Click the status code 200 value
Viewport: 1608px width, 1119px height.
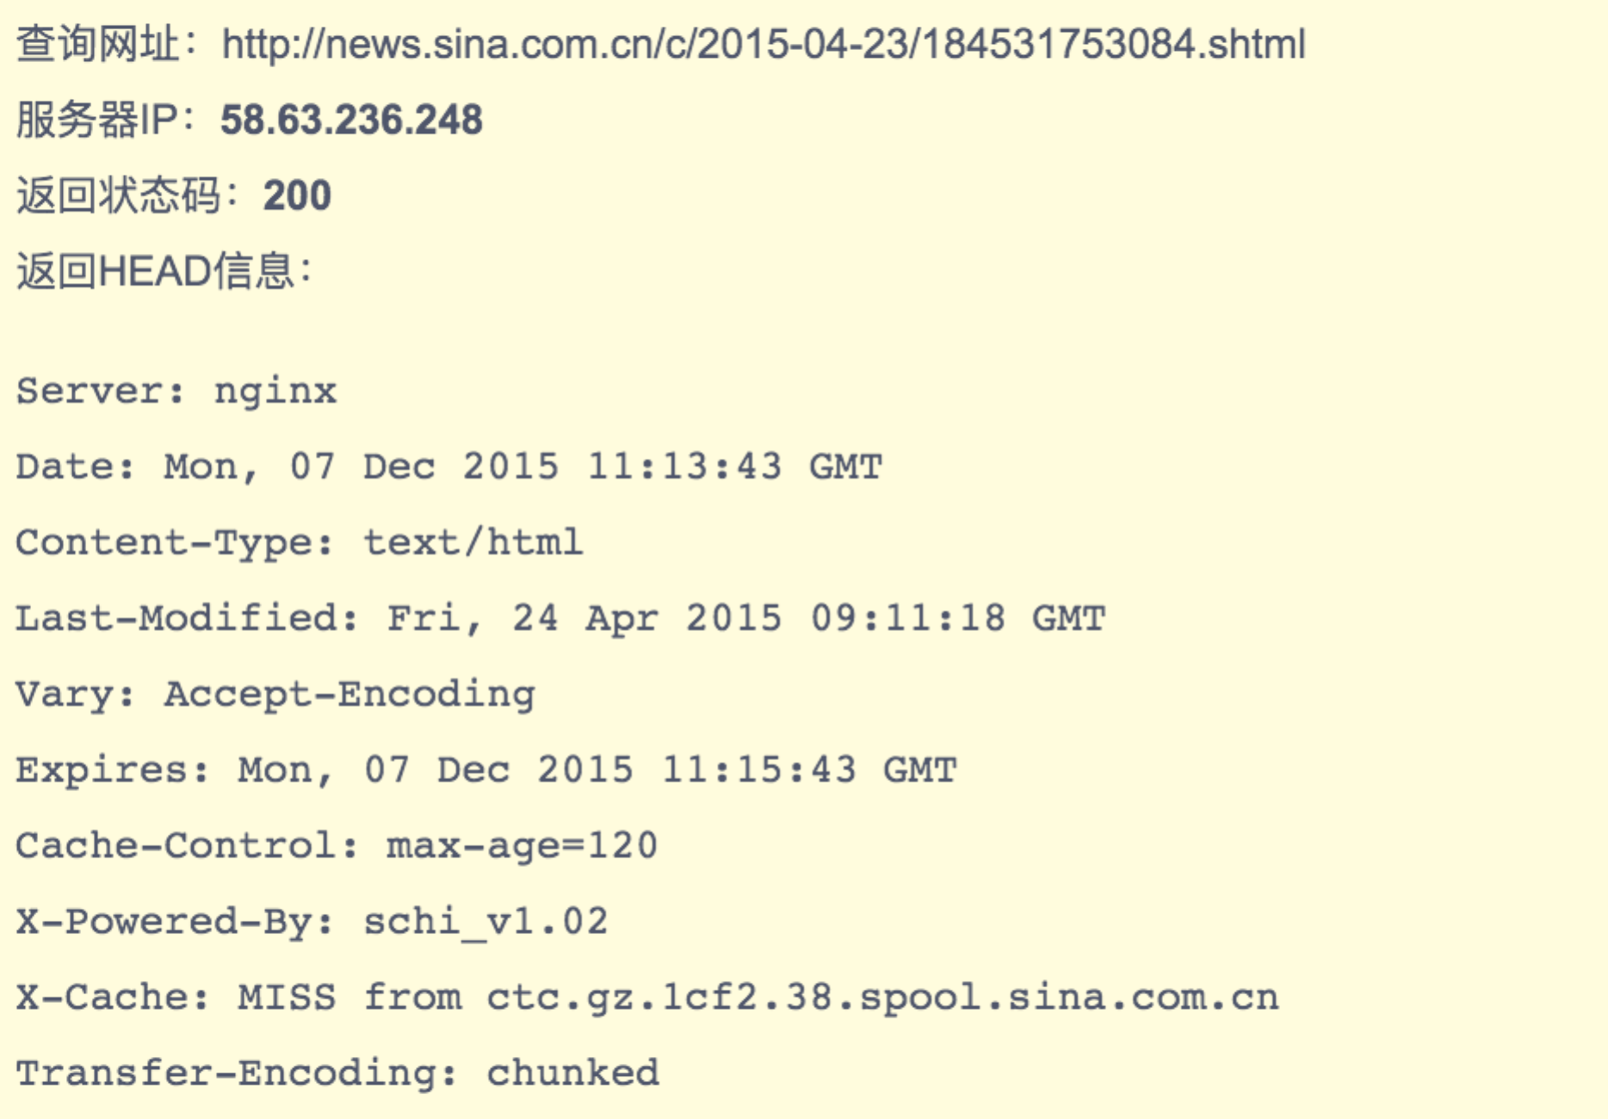(x=297, y=195)
